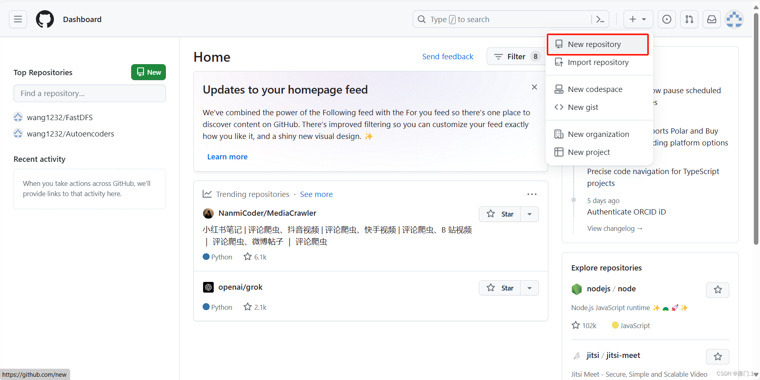Click the 6.1k star count

click(255, 257)
